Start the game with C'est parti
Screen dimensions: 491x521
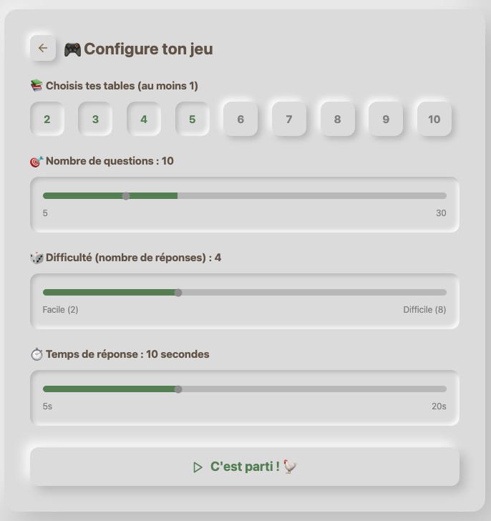click(245, 467)
